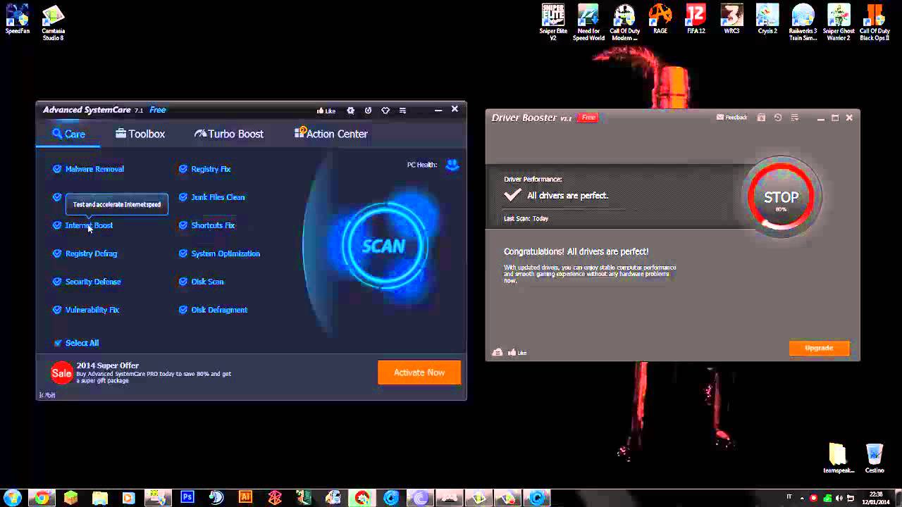This screenshot has height=507, width=902.
Task: Open the SpeedFan desktop shortcut
Action: (17, 20)
